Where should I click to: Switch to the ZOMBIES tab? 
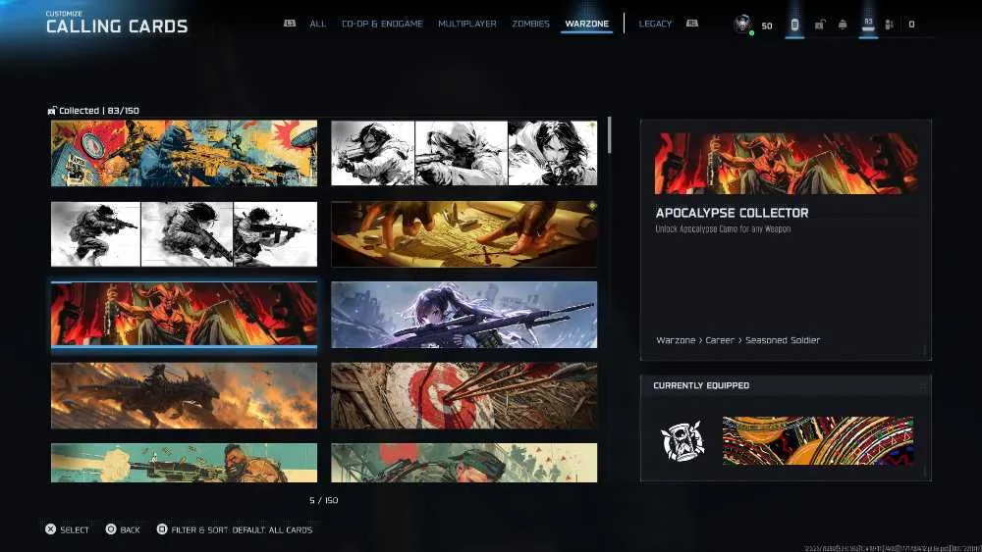pos(530,24)
